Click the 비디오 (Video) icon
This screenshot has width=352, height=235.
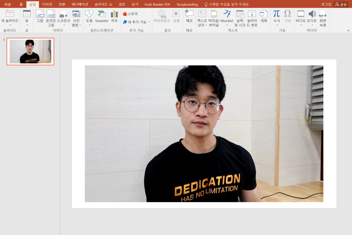click(x=301, y=14)
